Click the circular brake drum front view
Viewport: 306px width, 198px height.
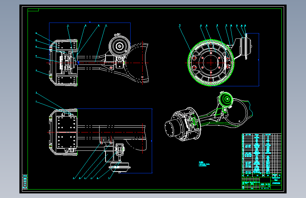tap(211, 63)
